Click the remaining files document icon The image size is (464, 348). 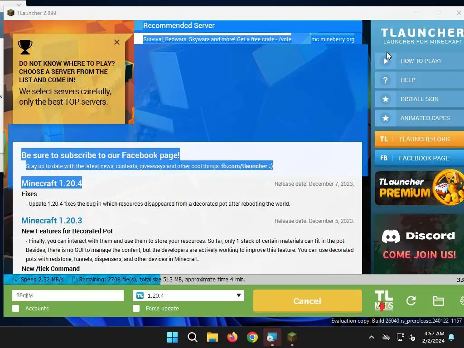click(x=75, y=279)
